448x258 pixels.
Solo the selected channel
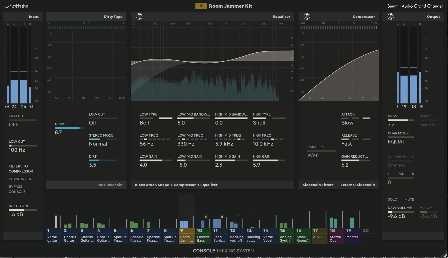392,199
